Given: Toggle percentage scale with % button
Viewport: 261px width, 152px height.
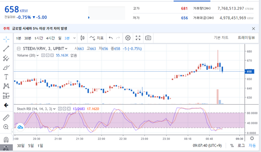Looking at the screenshot, I should pyautogui.click(x=232, y=146).
